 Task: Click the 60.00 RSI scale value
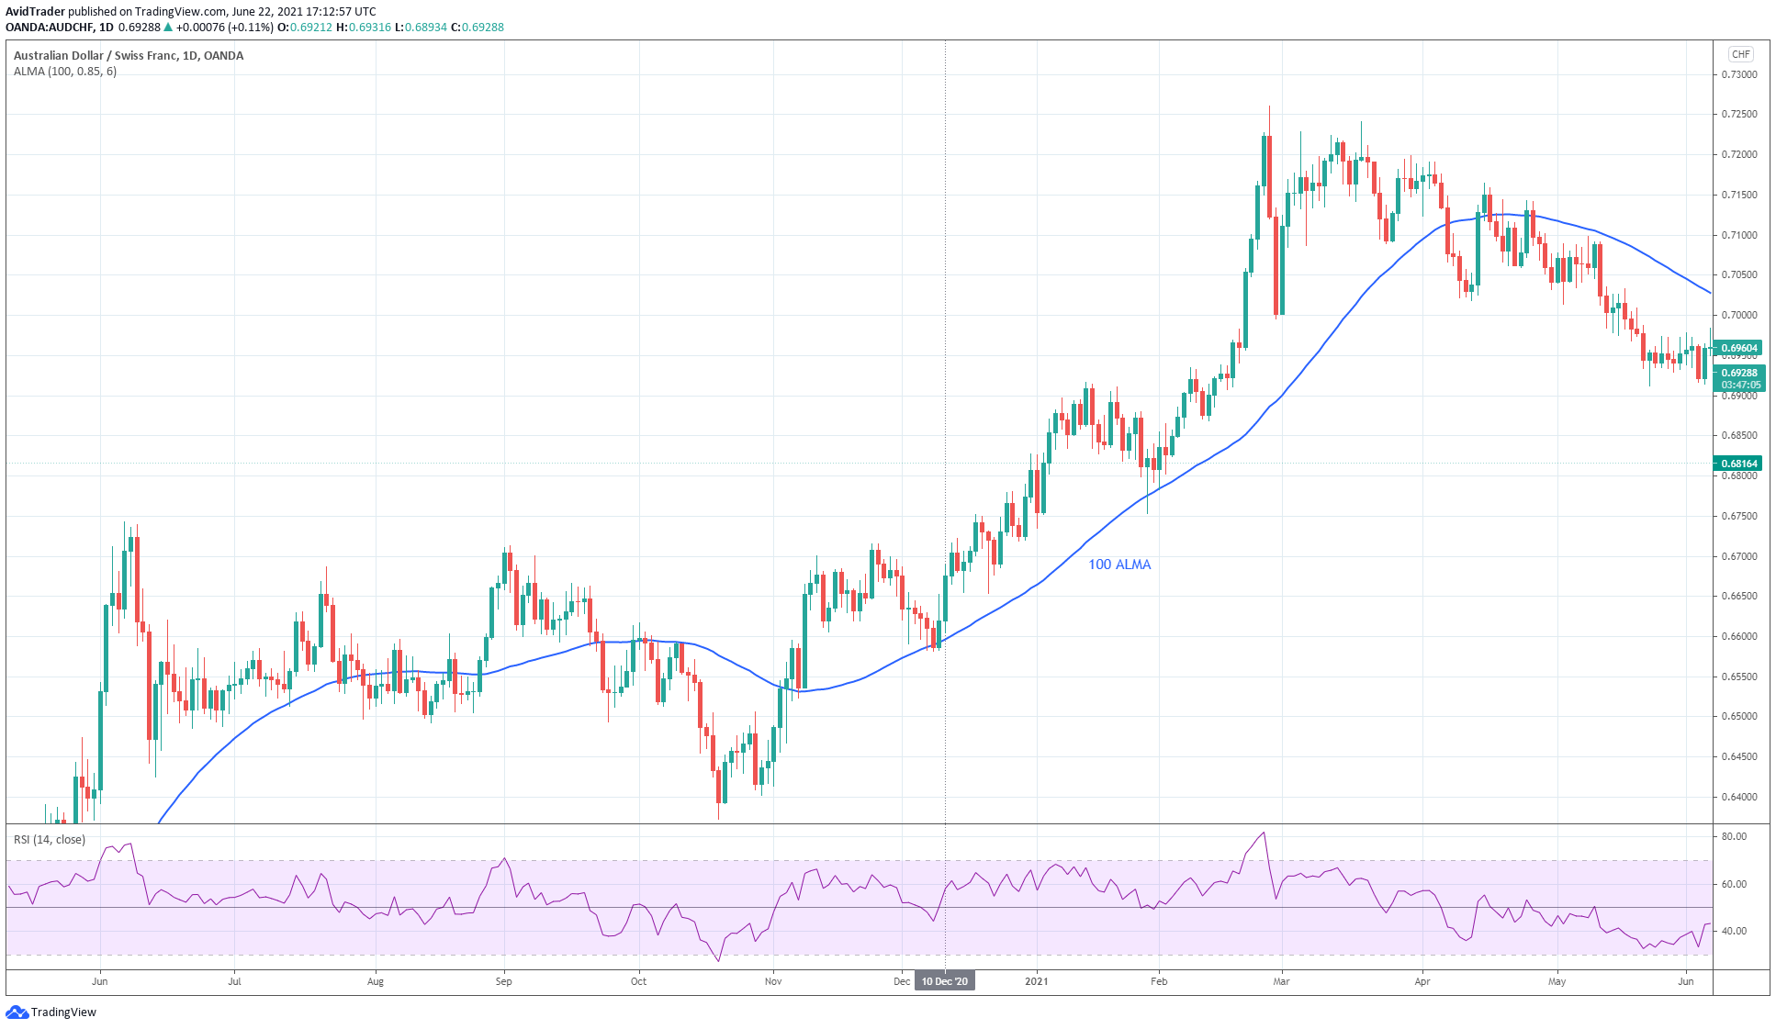[x=1734, y=884]
